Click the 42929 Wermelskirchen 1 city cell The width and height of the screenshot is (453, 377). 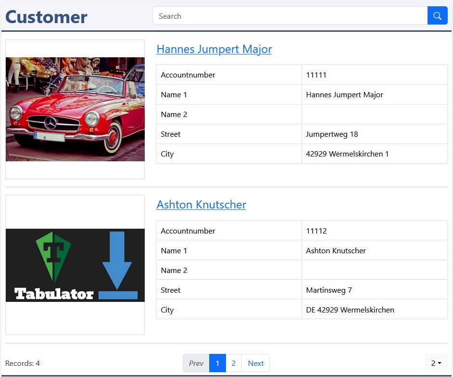pos(374,154)
